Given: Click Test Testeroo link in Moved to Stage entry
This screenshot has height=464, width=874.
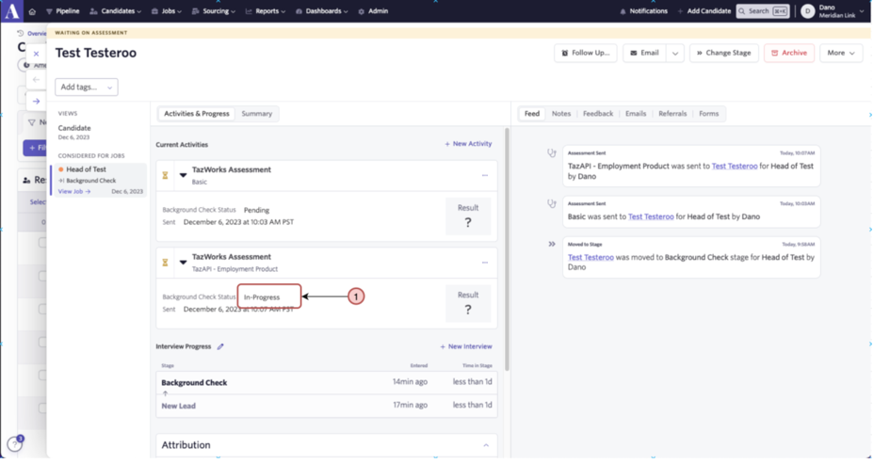Looking at the screenshot, I should (x=591, y=257).
